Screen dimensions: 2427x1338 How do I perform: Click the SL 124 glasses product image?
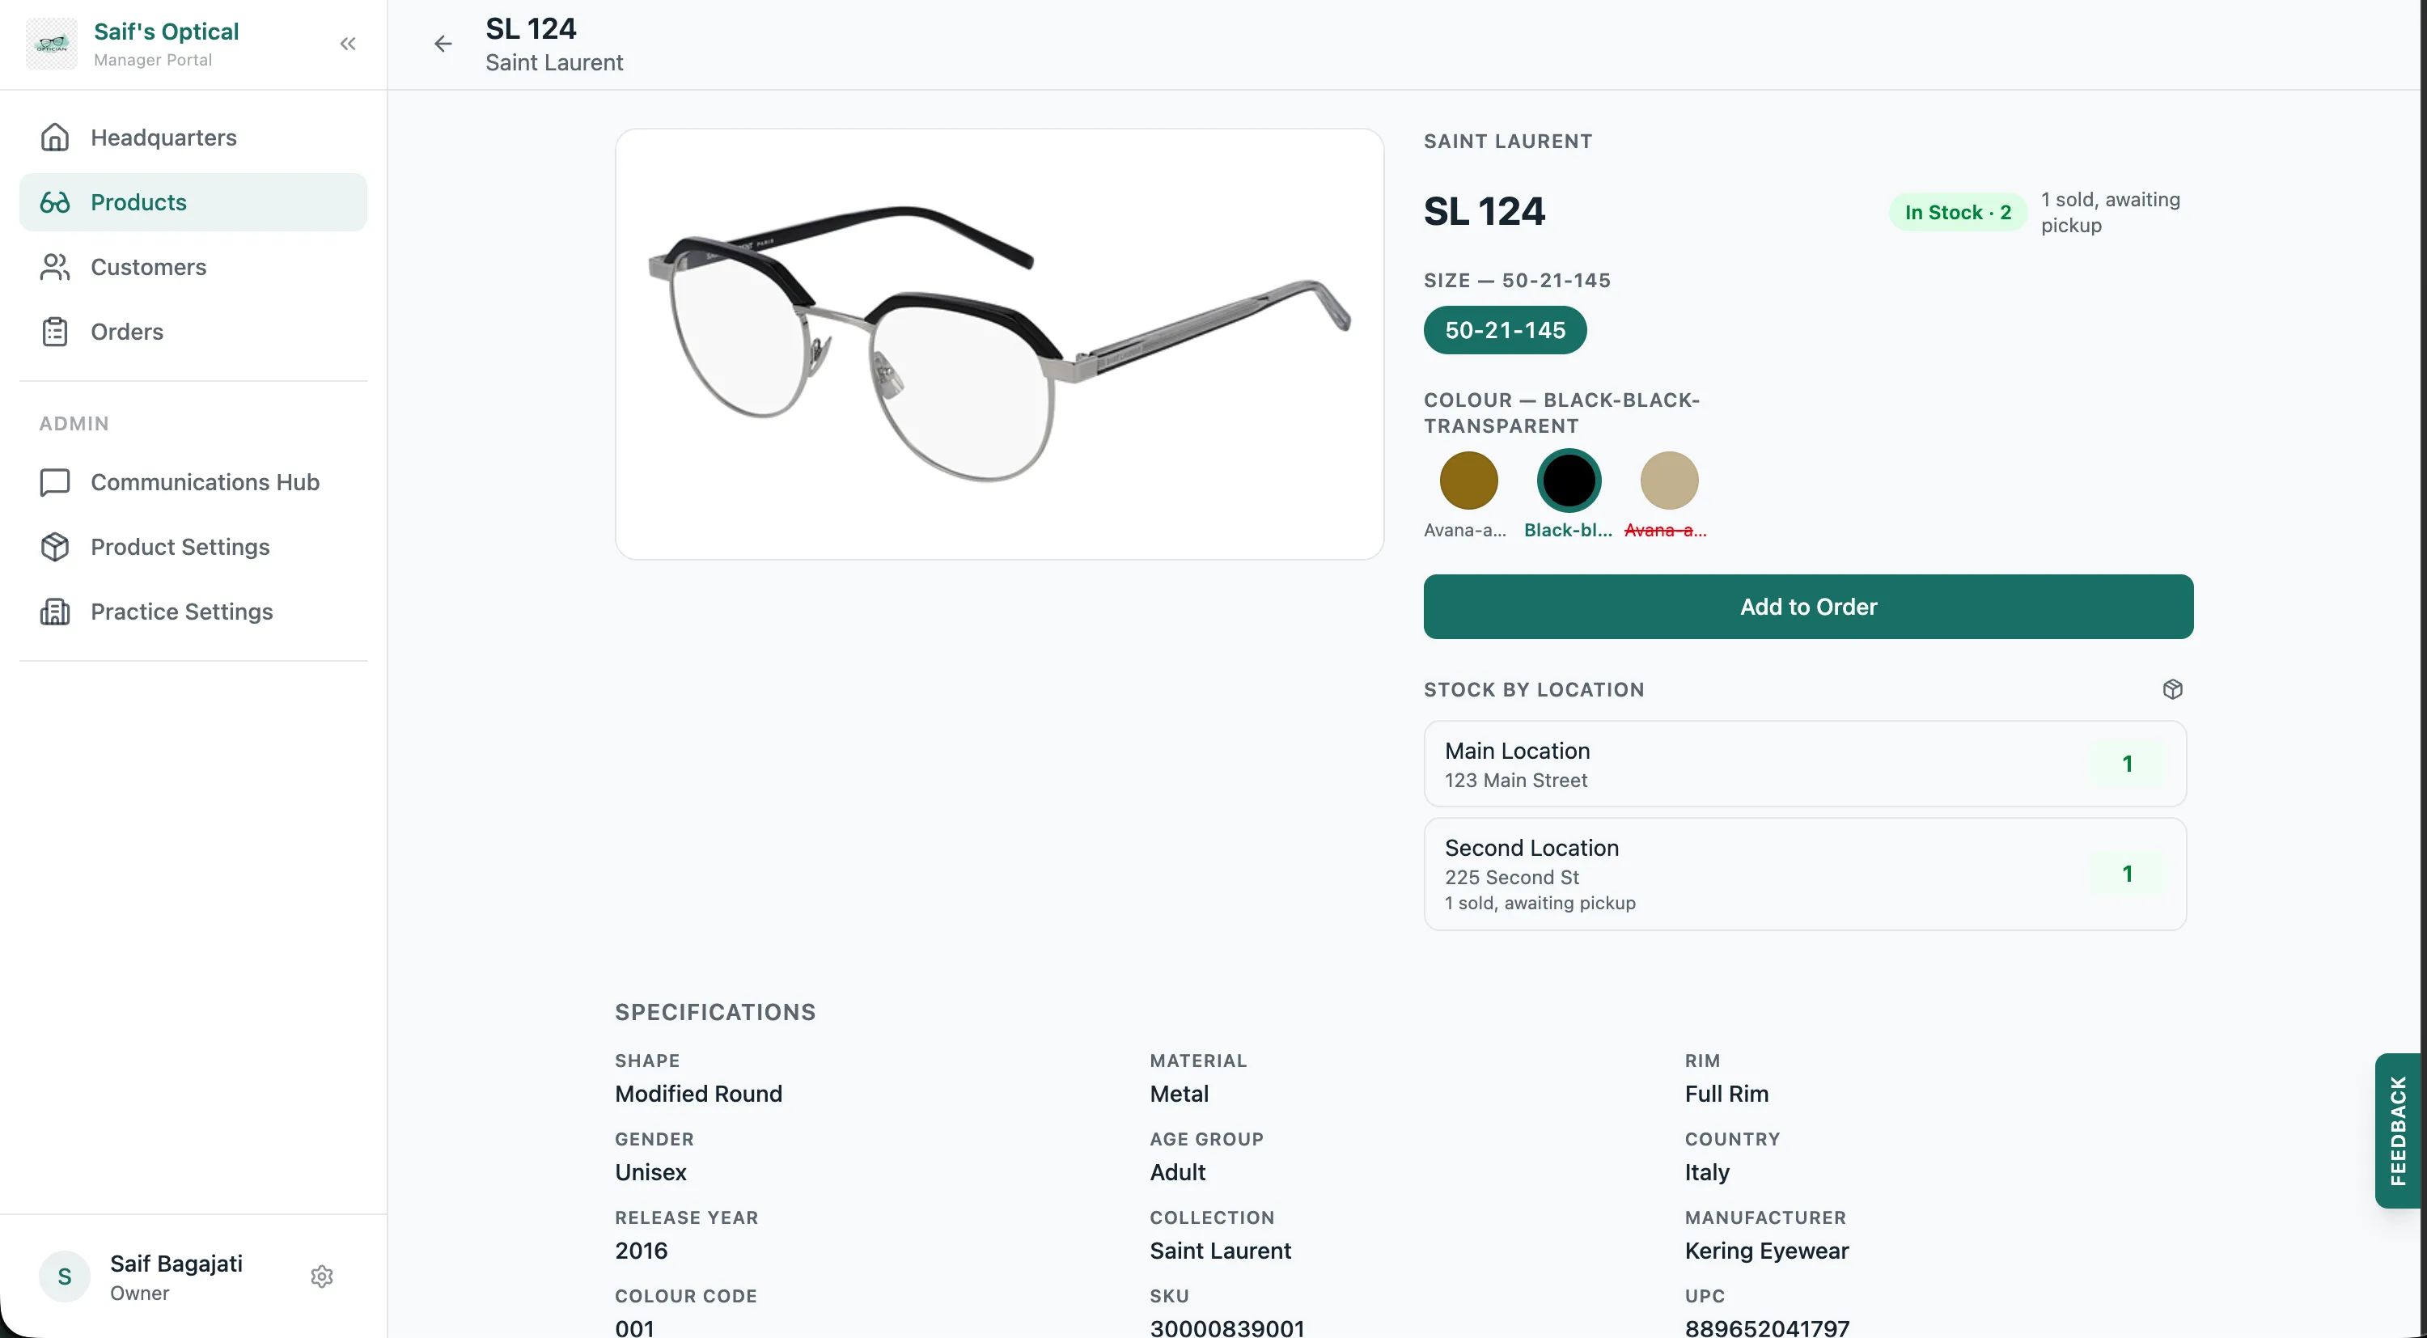1000,344
